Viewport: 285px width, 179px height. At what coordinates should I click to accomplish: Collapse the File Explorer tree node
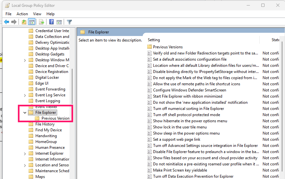(x=25, y=113)
